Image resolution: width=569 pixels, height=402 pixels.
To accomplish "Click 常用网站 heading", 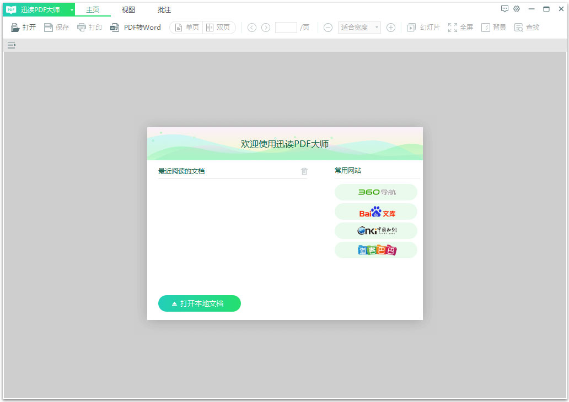I will pyautogui.click(x=348, y=170).
